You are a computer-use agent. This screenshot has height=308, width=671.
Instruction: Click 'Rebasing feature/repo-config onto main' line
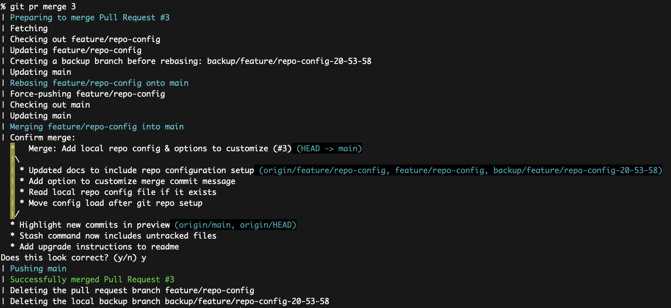tap(99, 83)
